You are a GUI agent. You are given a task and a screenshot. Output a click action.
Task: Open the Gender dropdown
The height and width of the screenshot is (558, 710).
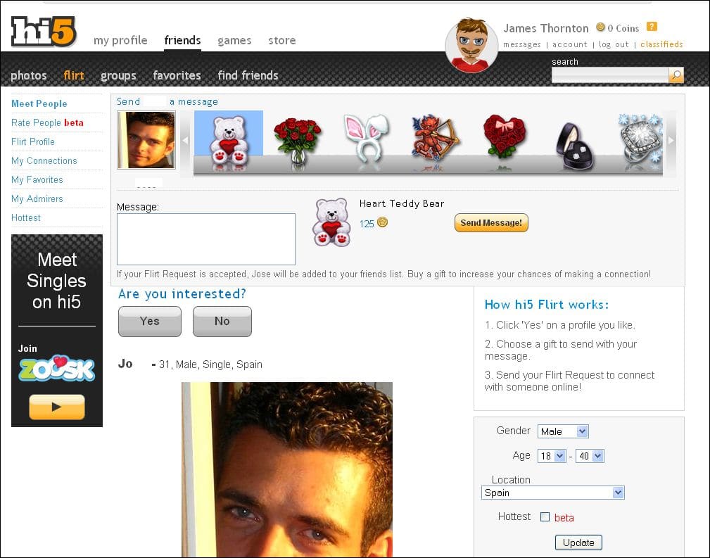click(563, 431)
